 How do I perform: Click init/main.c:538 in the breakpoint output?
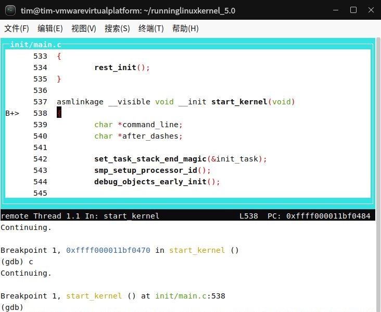point(190,296)
